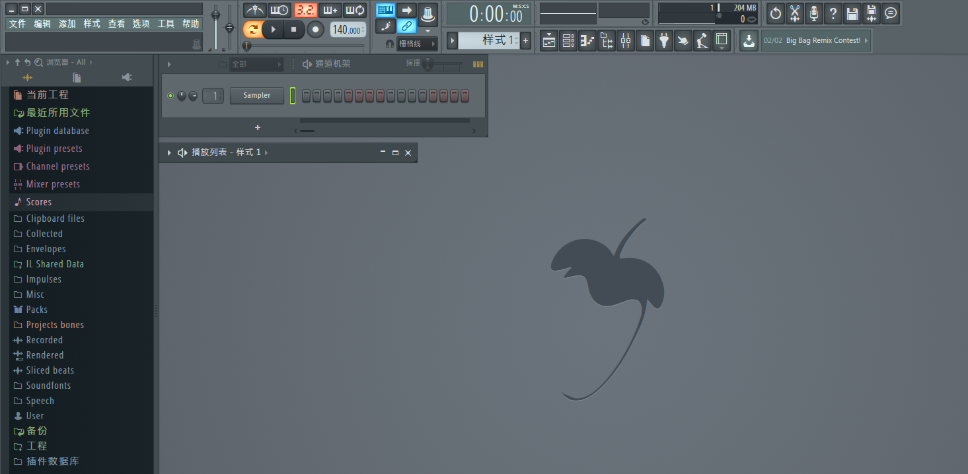Image resolution: width=968 pixels, height=474 pixels.
Task: Open the 全部 filter dropdown in channel rack
Action: click(x=257, y=64)
